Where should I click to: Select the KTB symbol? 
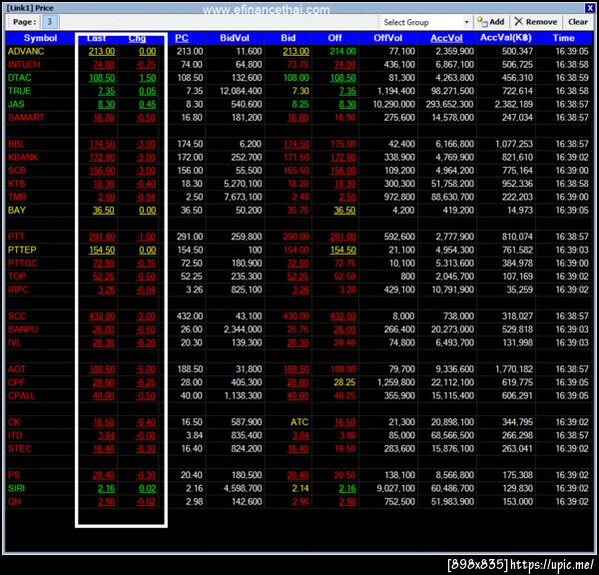pyautogui.click(x=16, y=184)
